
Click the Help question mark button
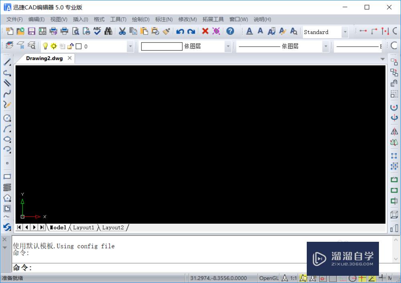231,31
